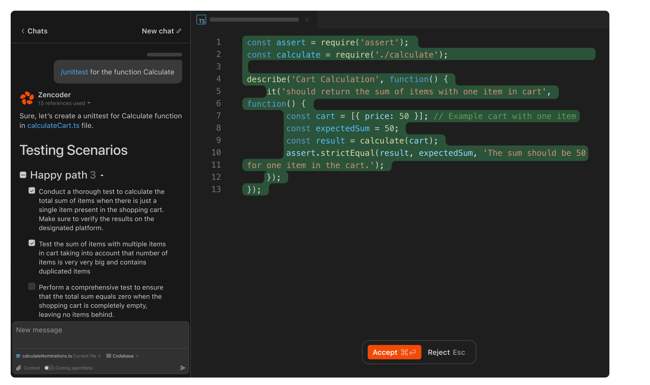650x385 pixels.
Task: Click the assert.strictEqual call on line 10
Action: pyautogui.click(x=330, y=153)
